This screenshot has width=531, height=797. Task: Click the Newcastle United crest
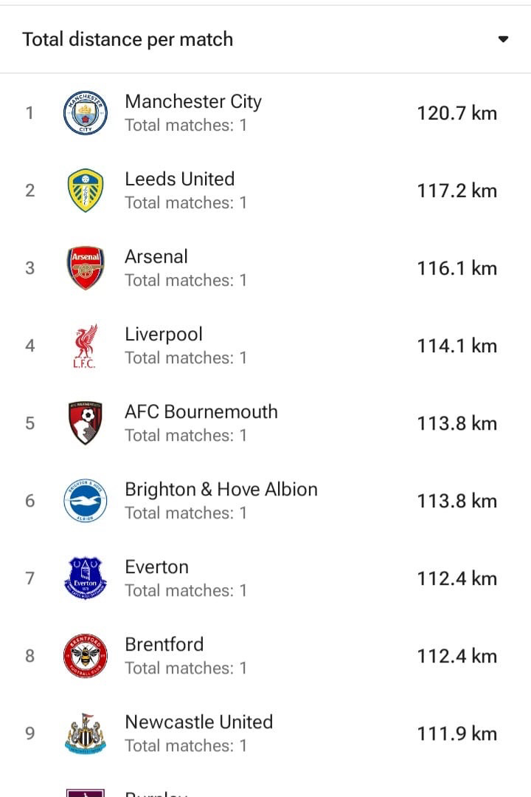coord(86,733)
